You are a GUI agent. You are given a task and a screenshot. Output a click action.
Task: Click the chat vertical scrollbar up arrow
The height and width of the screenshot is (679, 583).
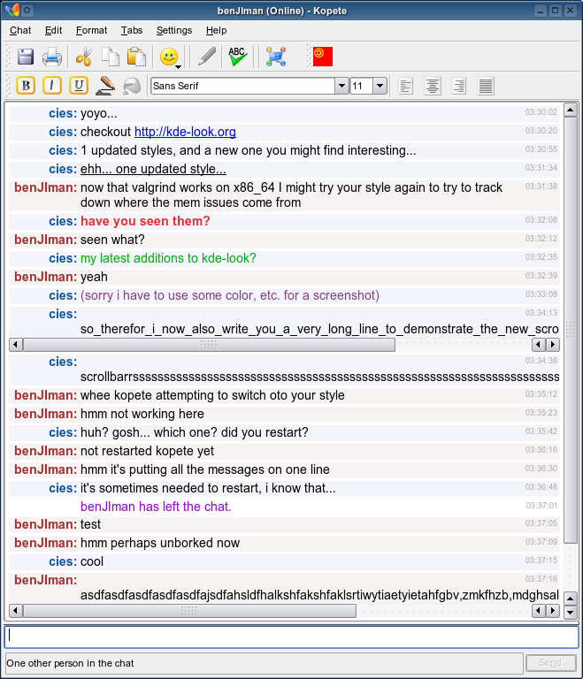571,110
